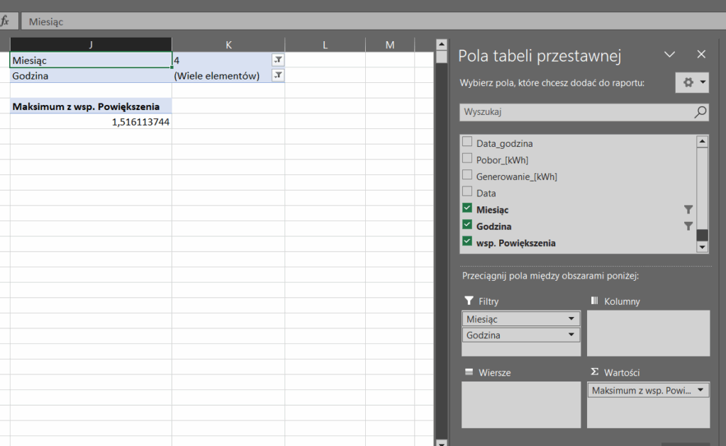Click the pane options chevron next to close
The image size is (726, 446).
[669, 55]
